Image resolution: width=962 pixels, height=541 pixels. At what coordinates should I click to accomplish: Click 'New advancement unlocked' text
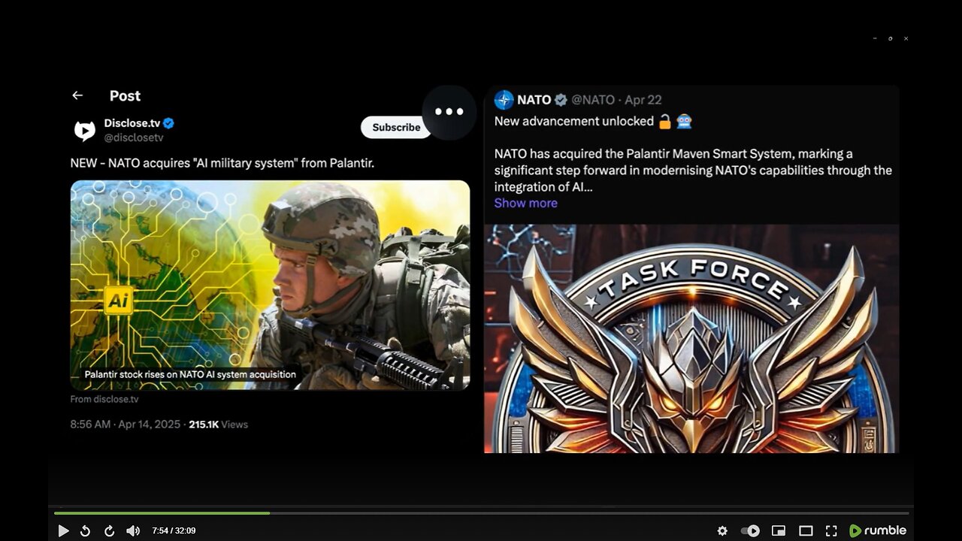573,121
